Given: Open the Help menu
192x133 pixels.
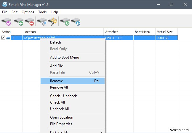Looking at the screenshot, I should click(54, 12).
